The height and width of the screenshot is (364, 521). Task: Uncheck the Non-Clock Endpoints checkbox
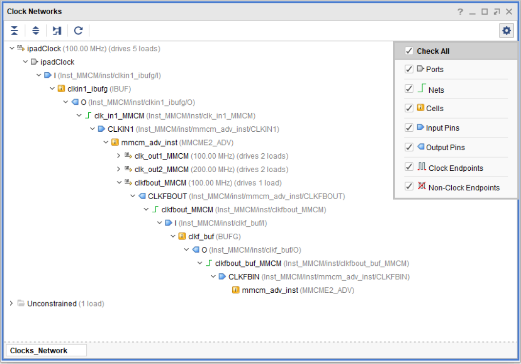click(x=409, y=187)
